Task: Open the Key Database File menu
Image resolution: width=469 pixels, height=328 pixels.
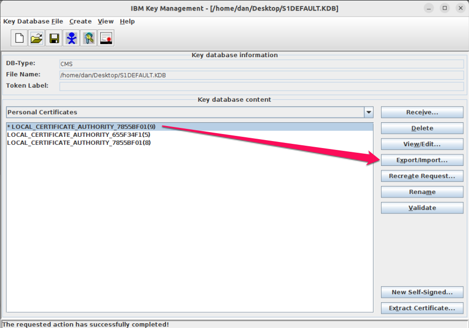Action: point(33,21)
